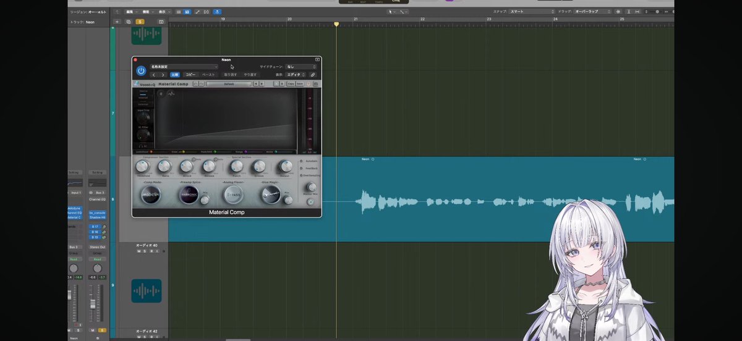The height and width of the screenshot is (341, 742).
Task: Click the オーディオ 40 track waveform icon
Action: (147, 291)
